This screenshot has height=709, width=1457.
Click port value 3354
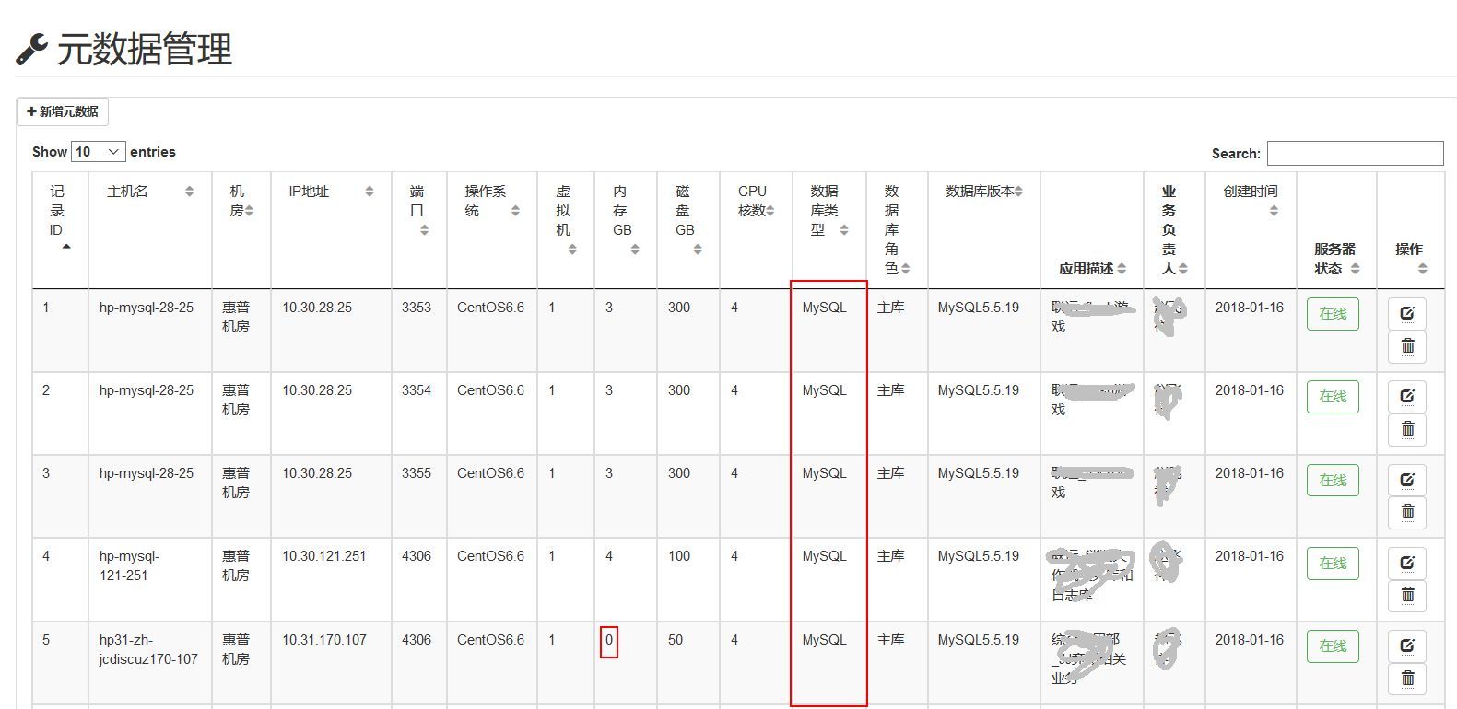417,390
